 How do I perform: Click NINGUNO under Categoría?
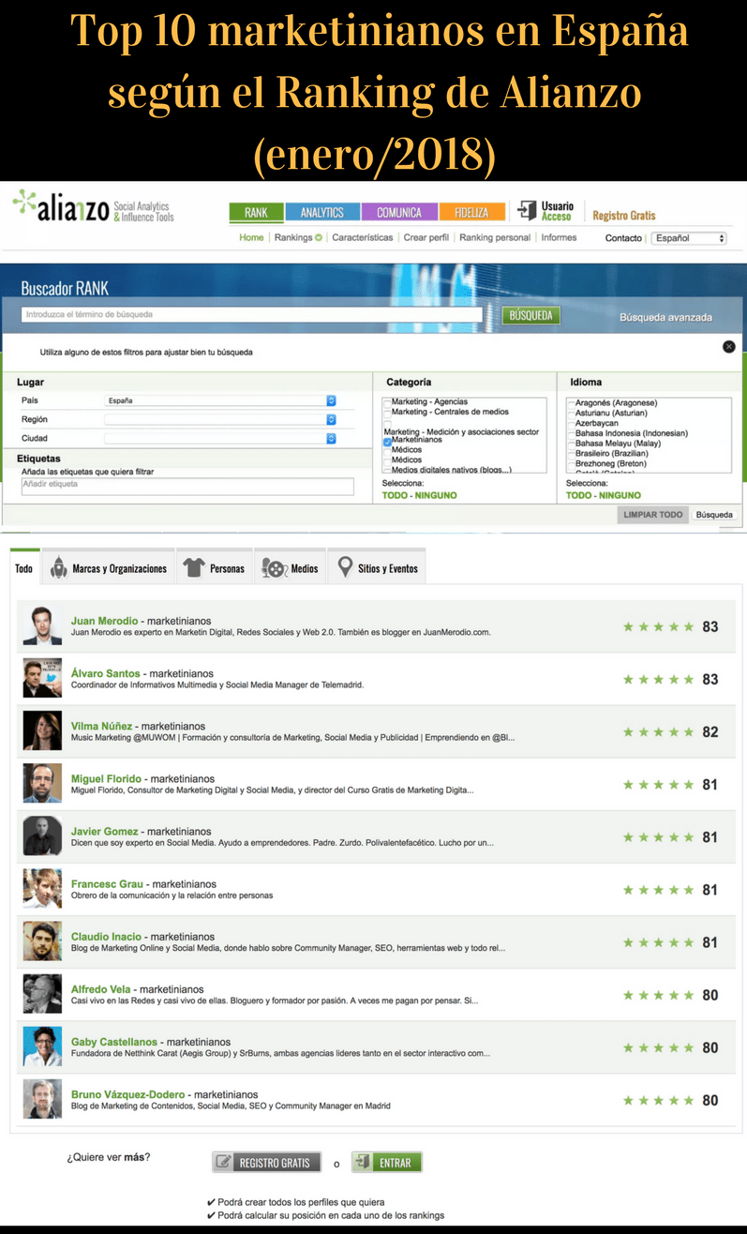pos(436,495)
